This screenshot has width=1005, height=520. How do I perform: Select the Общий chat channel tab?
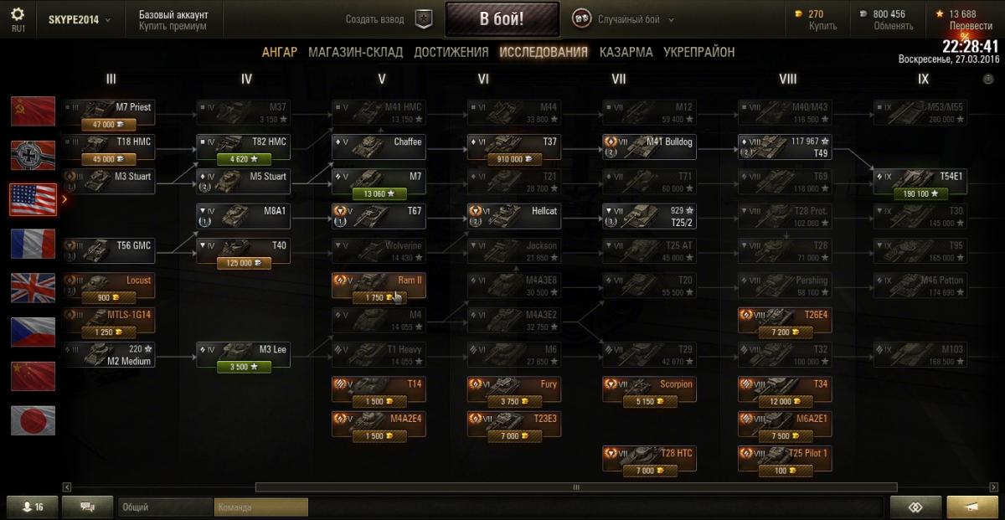[165, 507]
